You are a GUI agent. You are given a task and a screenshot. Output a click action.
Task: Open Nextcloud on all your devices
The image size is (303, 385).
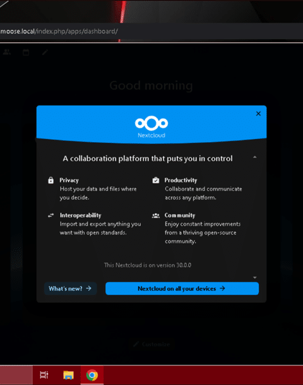tap(182, 288)
